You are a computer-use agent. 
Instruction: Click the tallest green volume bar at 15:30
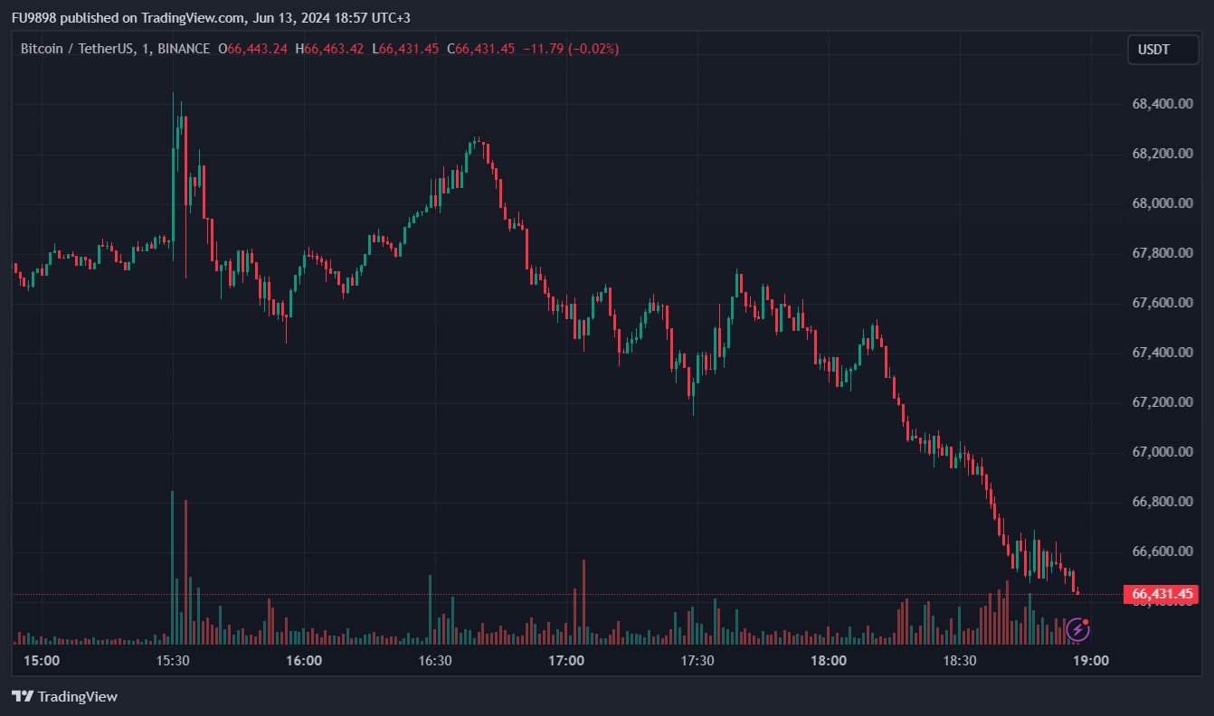pyautogui.click(x=172, y=570)
